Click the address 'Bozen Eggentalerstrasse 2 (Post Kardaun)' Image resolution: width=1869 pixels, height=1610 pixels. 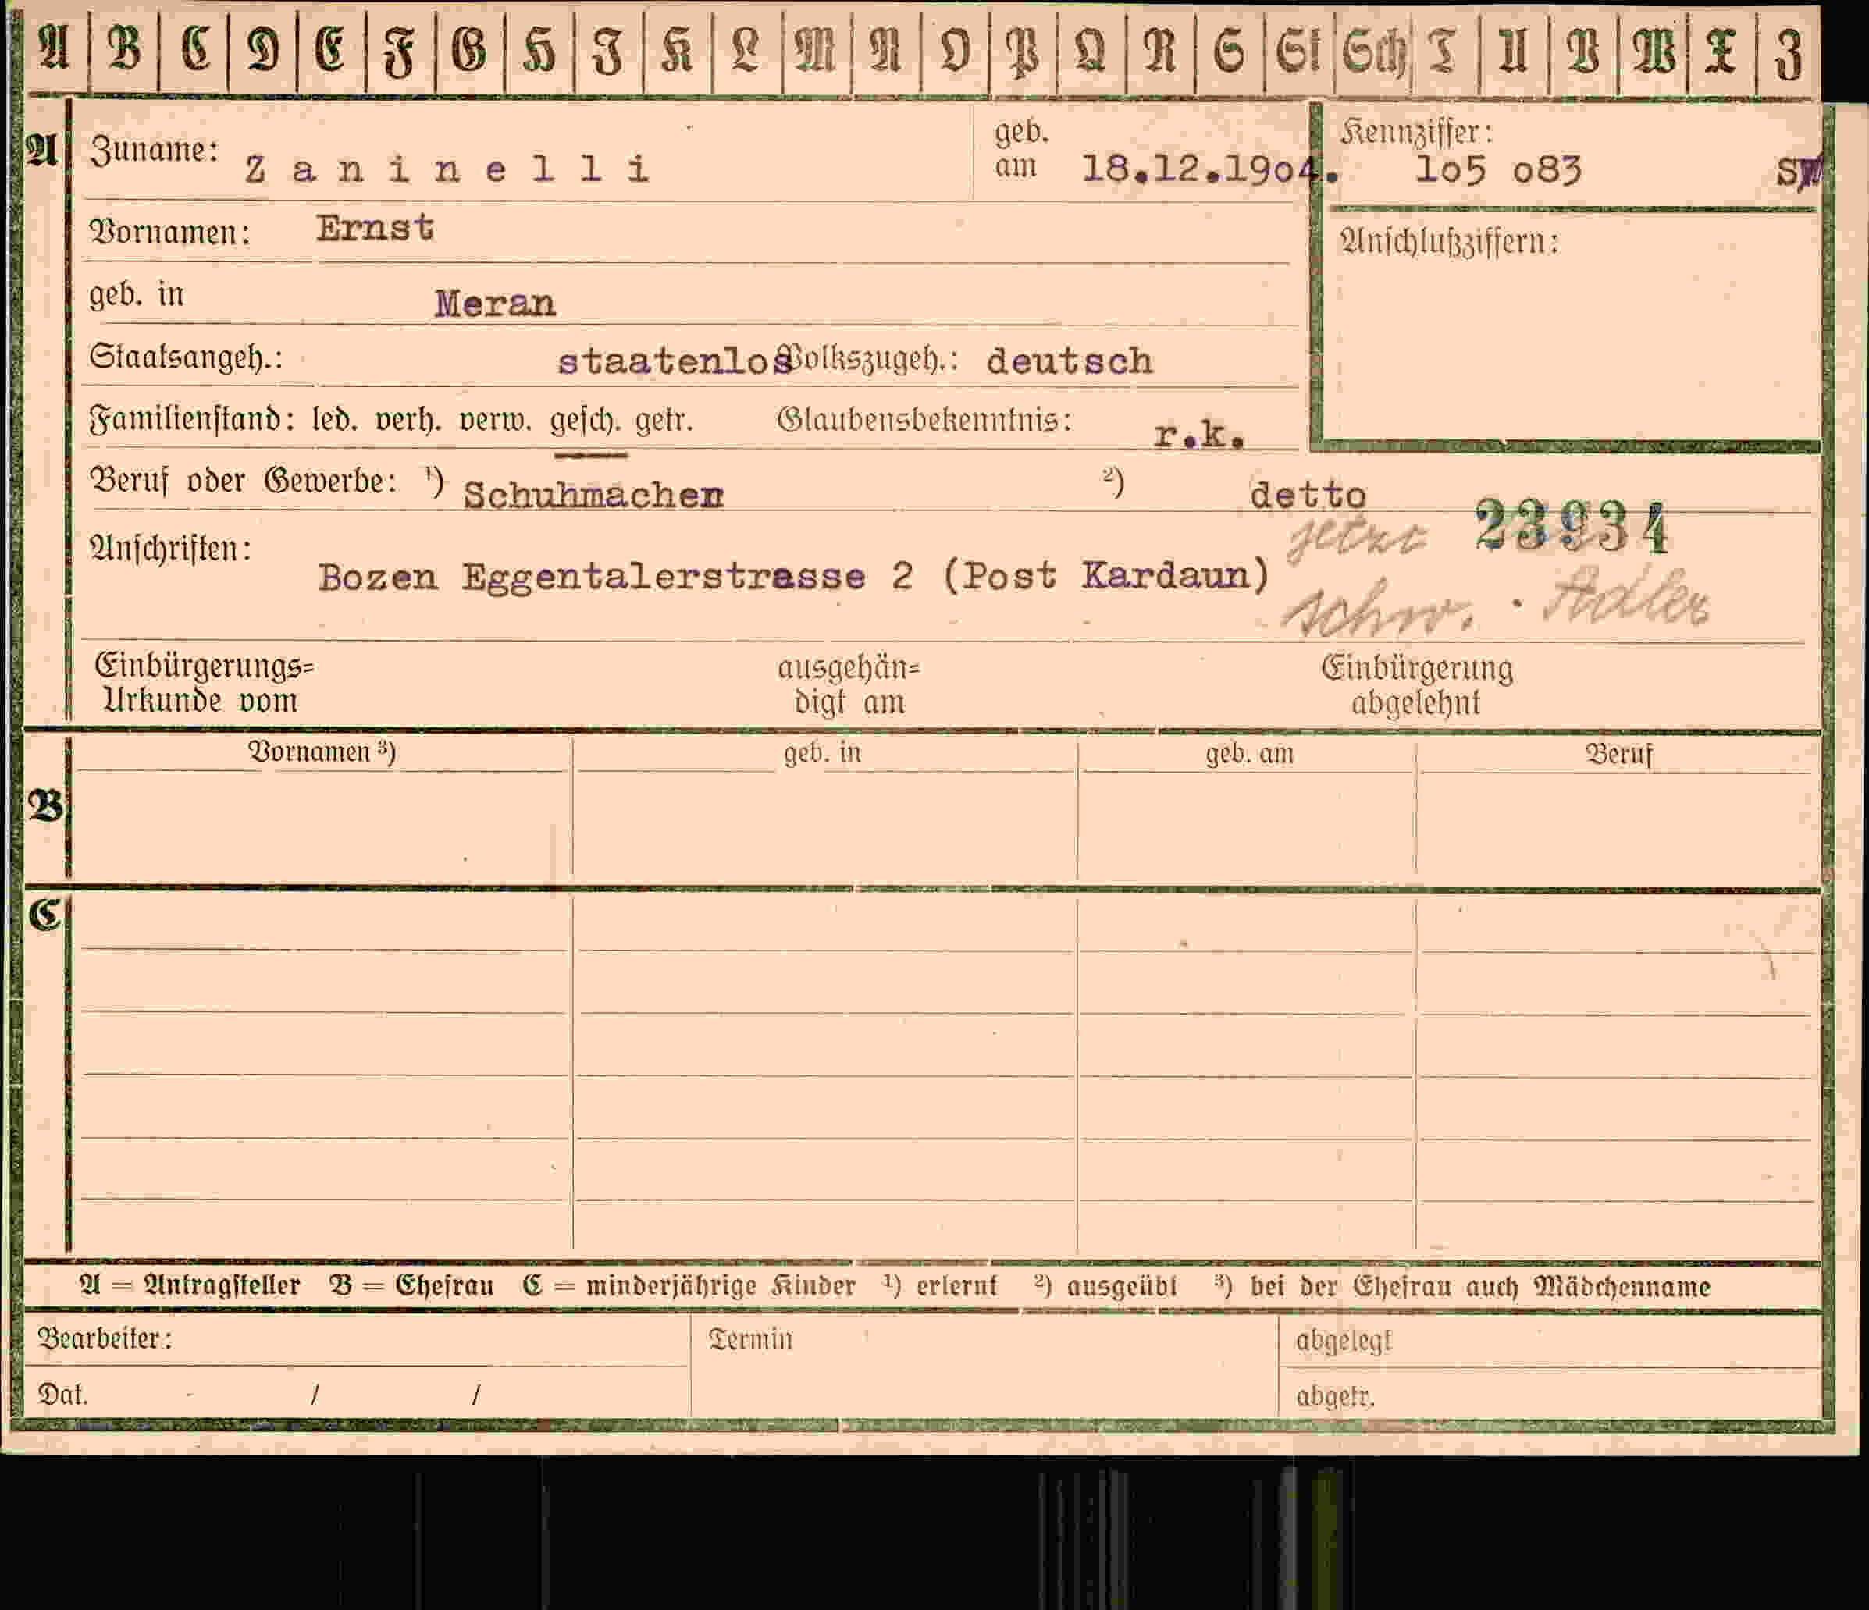point(794,576)
